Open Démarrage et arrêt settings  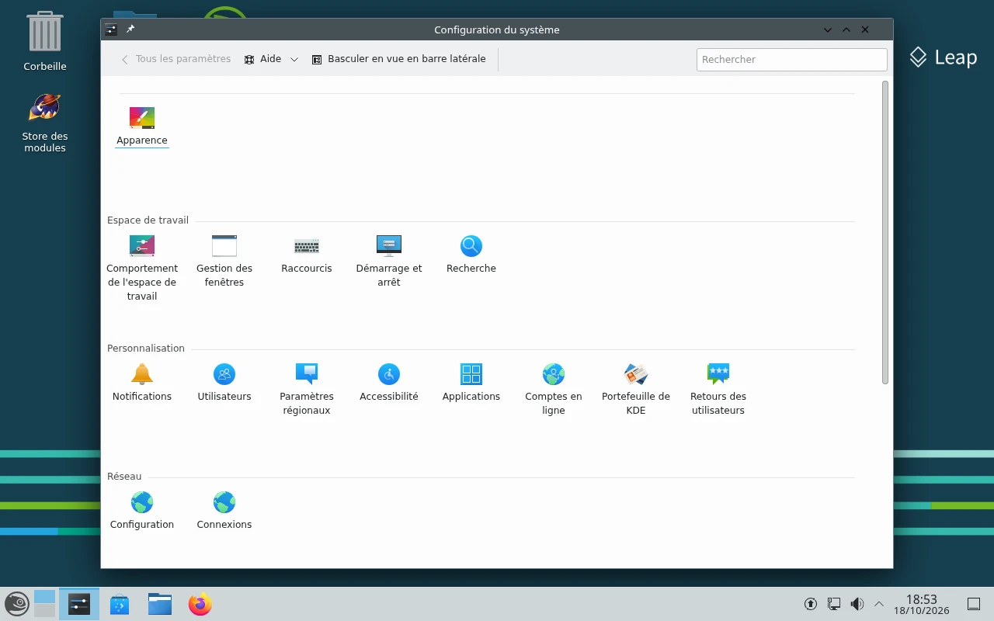pyautogui.click(x=389, y=261)
